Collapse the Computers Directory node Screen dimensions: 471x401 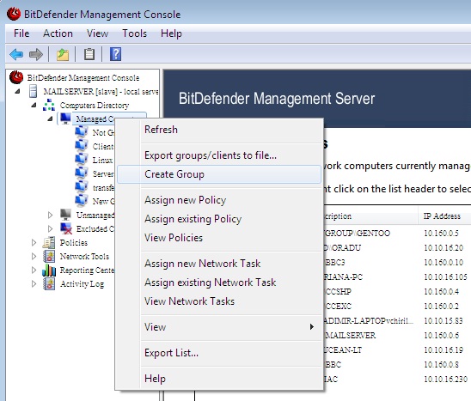click(34, 105)
